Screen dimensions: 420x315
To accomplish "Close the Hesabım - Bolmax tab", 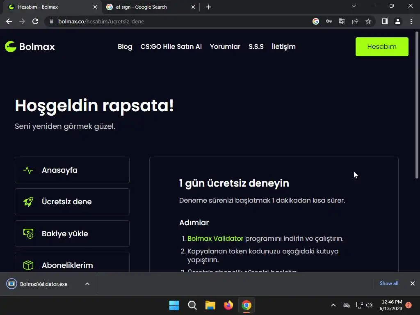I will [x=95, y=7].
